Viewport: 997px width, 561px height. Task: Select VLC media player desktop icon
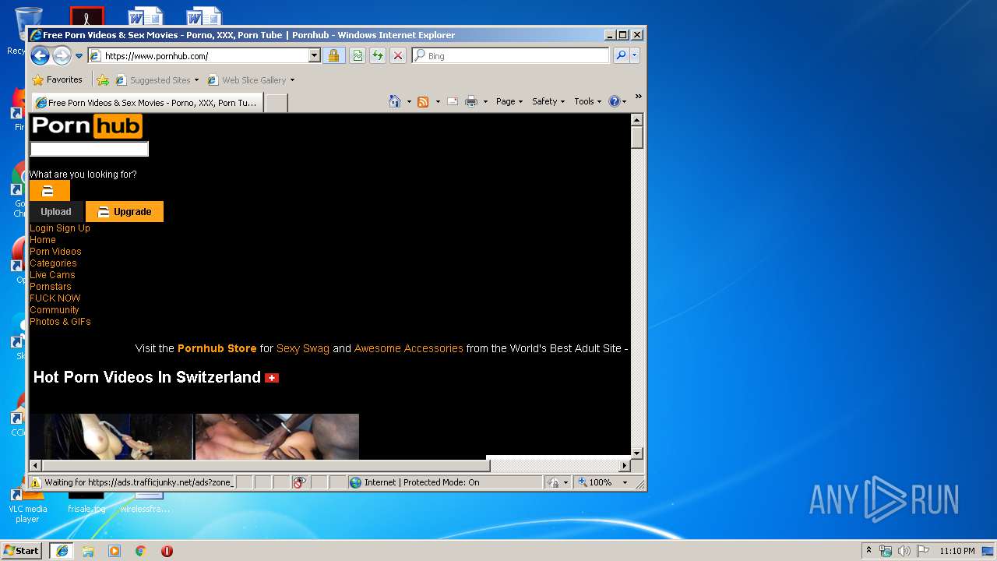(x=27, y=506)
